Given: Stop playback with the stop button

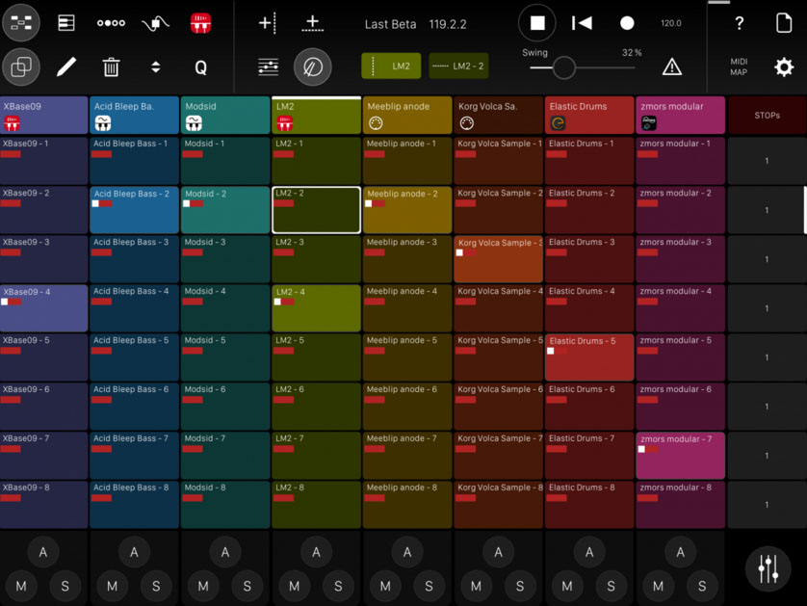Looking at the screenshot, I should (537, 23).
